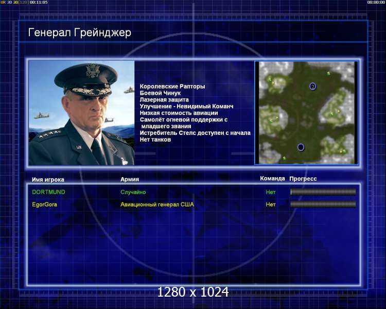The height and width of the screenshot is (309, 386).
Task: Click 'Низкая стоимость авиации' line
Action: [x=179, y=113]
